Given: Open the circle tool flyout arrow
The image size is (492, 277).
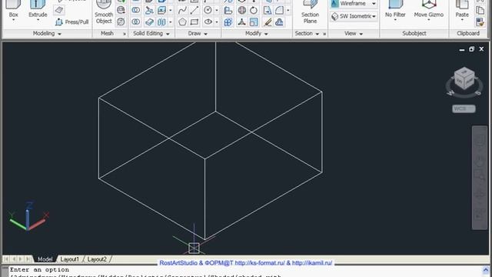Looking at the screenshot, I should [x=217, y=10].
